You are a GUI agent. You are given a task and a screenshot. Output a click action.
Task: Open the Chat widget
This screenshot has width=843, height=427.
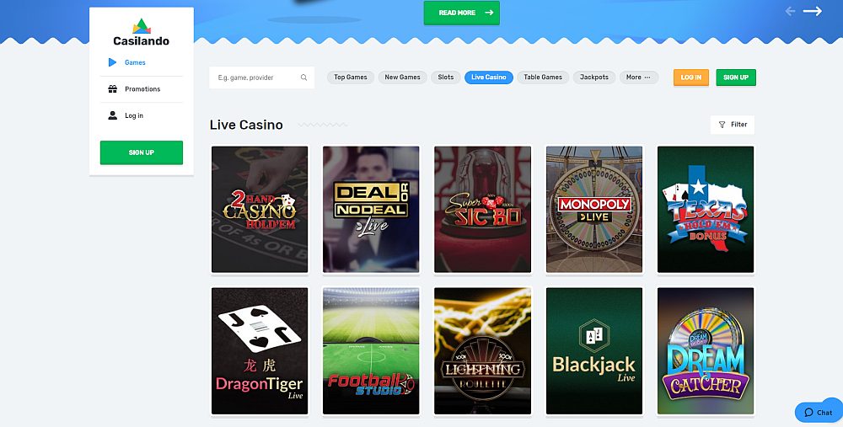point(818,412)
